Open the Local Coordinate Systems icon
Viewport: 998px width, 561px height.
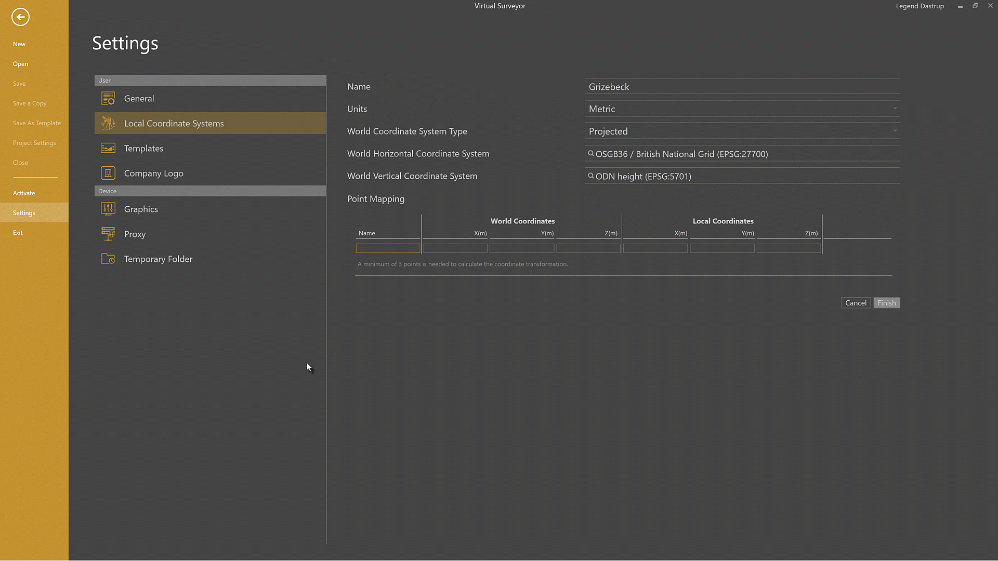tap(108, 123)
